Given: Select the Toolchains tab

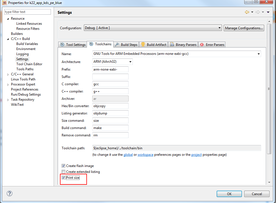Looking at the screenshot, I should pyautogui.click(x=100, y=44).
